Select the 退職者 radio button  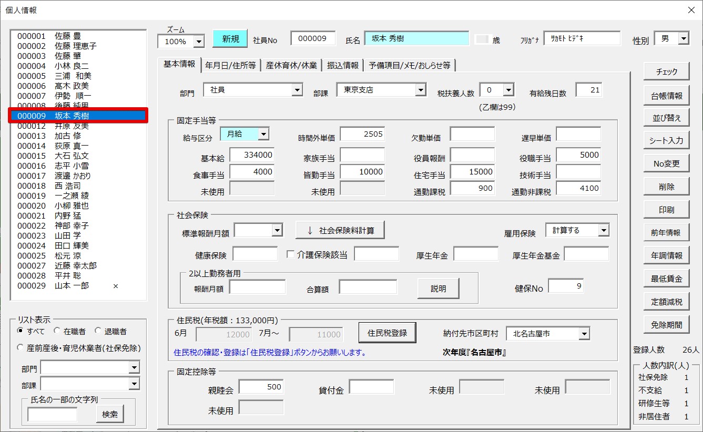(98, 331)
